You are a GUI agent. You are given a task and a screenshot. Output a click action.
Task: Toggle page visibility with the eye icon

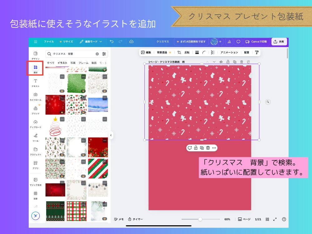(x=221, y=62)
